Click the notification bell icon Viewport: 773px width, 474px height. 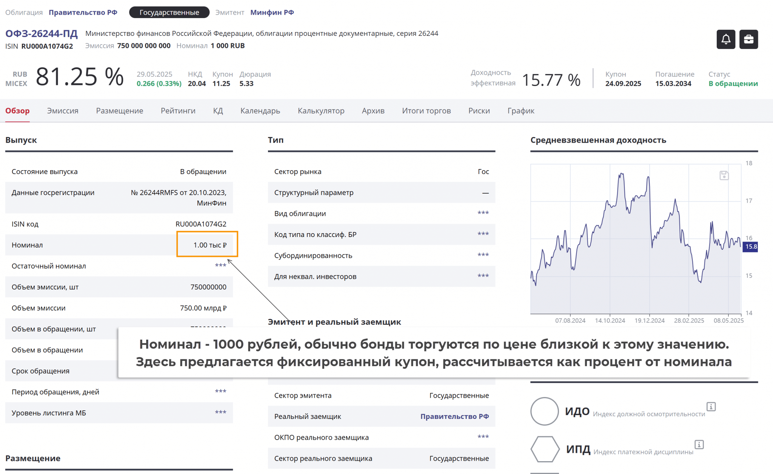click(725, 39)
